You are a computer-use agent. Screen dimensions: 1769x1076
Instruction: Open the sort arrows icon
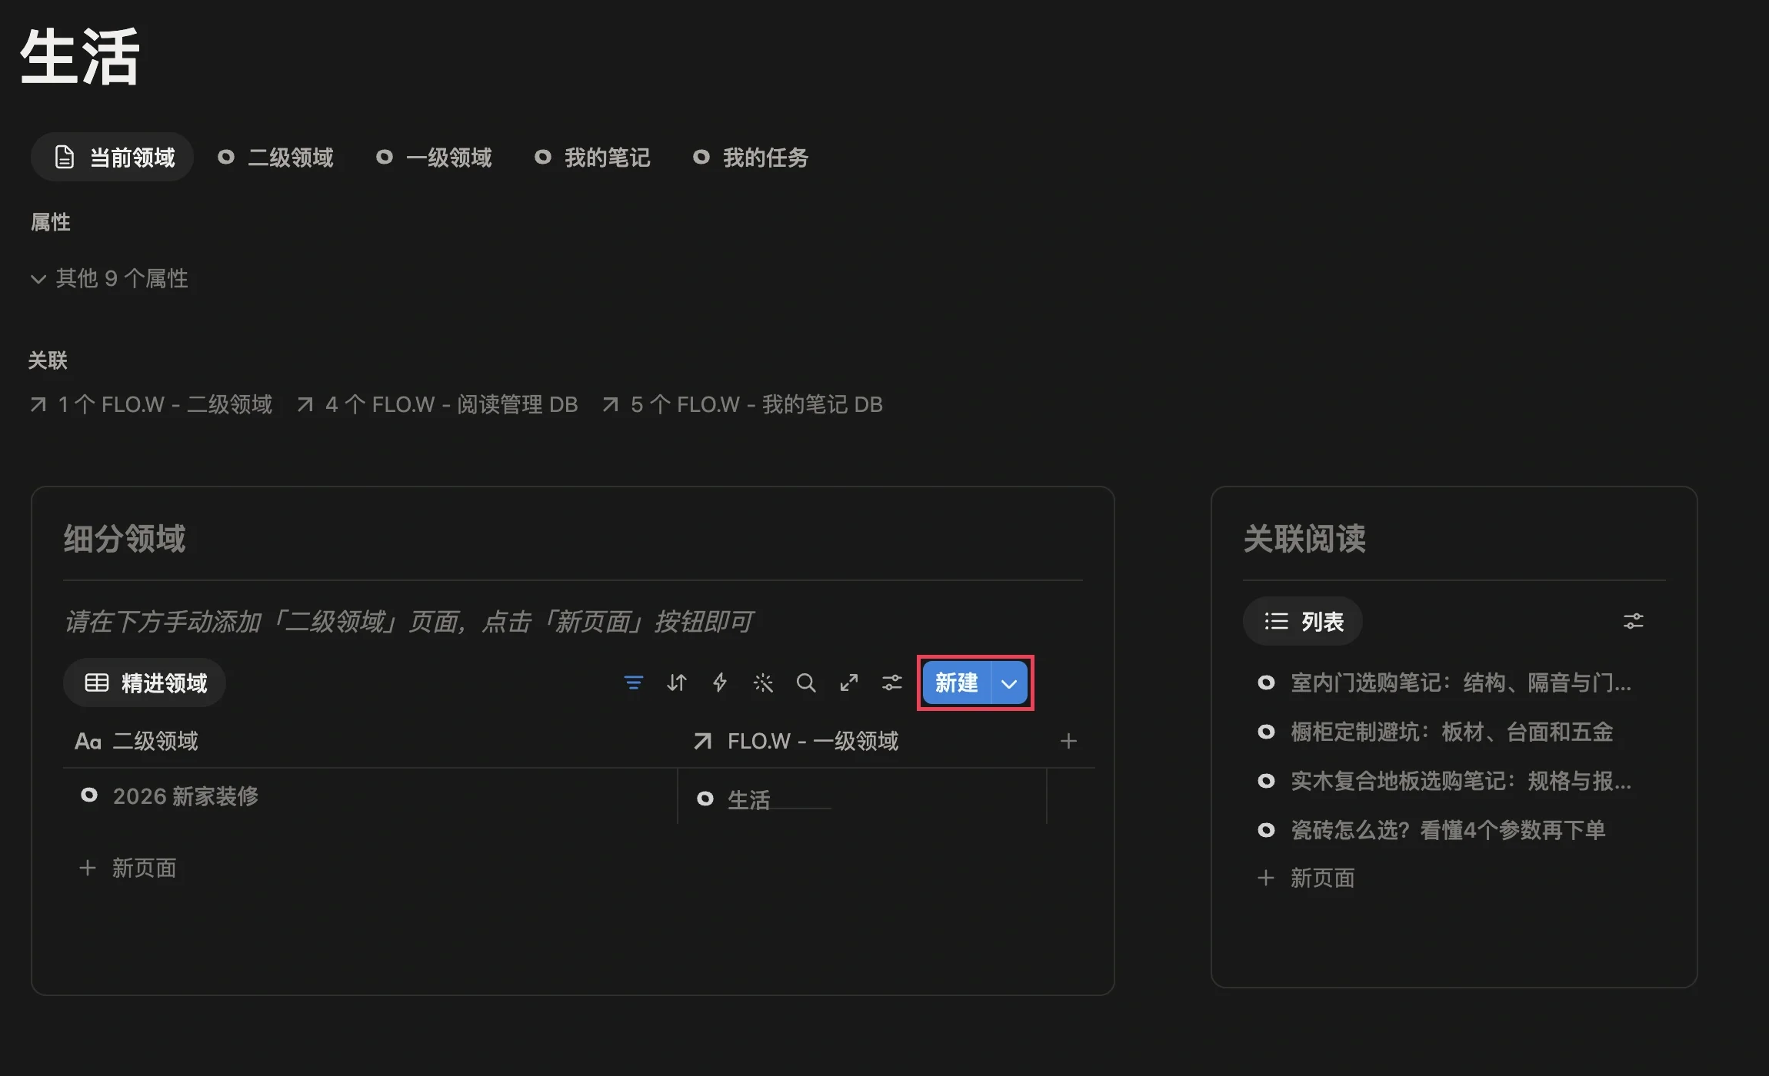[676, 682]
